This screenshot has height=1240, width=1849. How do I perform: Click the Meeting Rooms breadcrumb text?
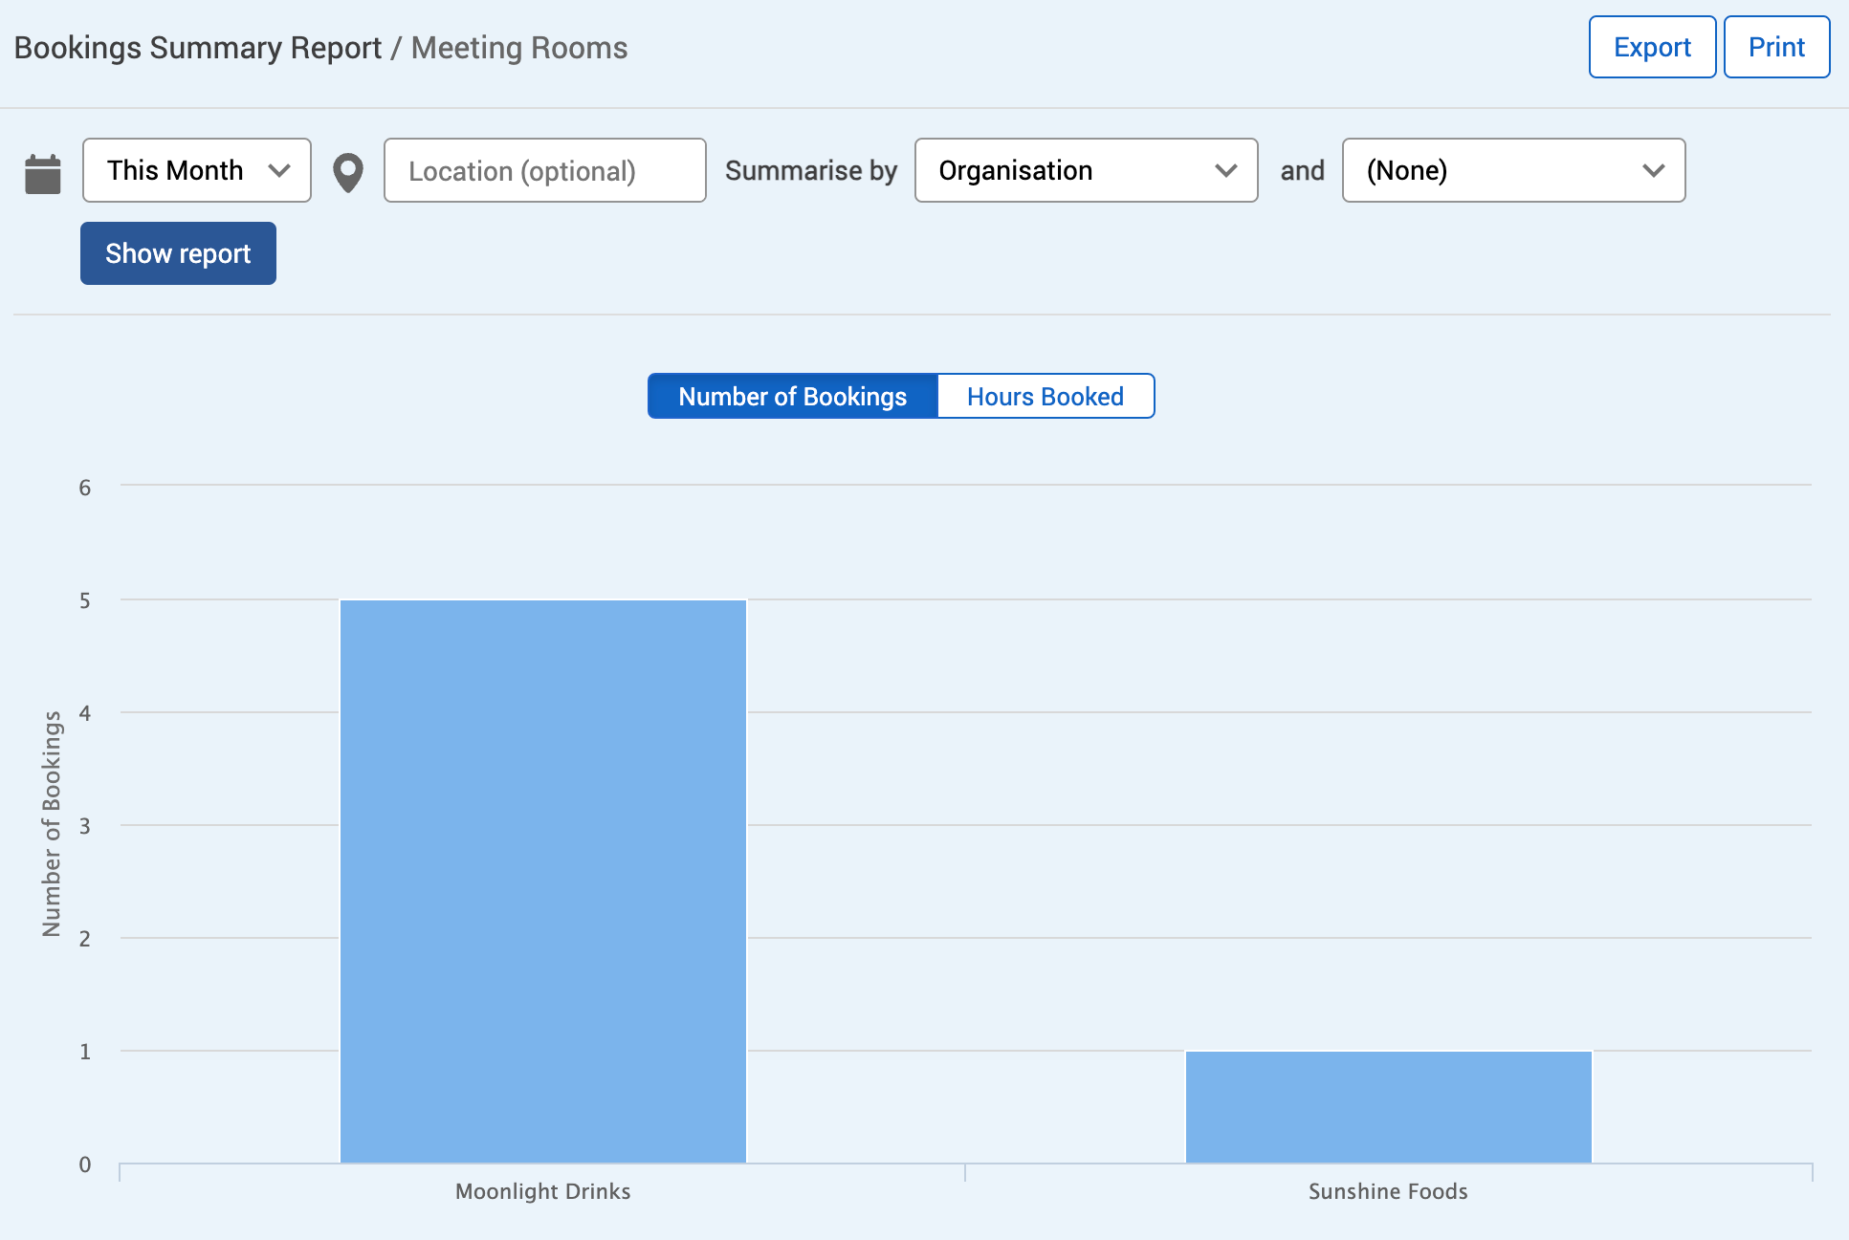tap(519, 48)
